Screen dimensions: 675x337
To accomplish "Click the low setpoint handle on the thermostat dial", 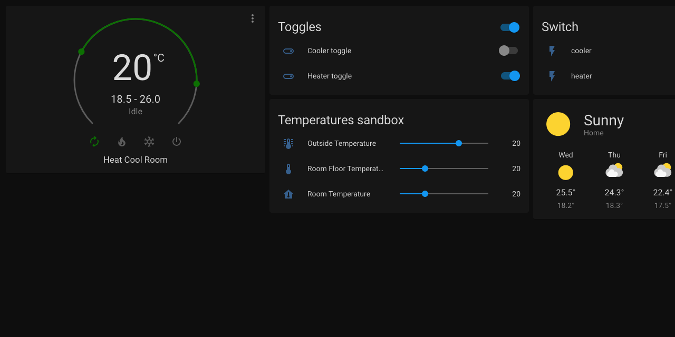I will coord(81,52).
